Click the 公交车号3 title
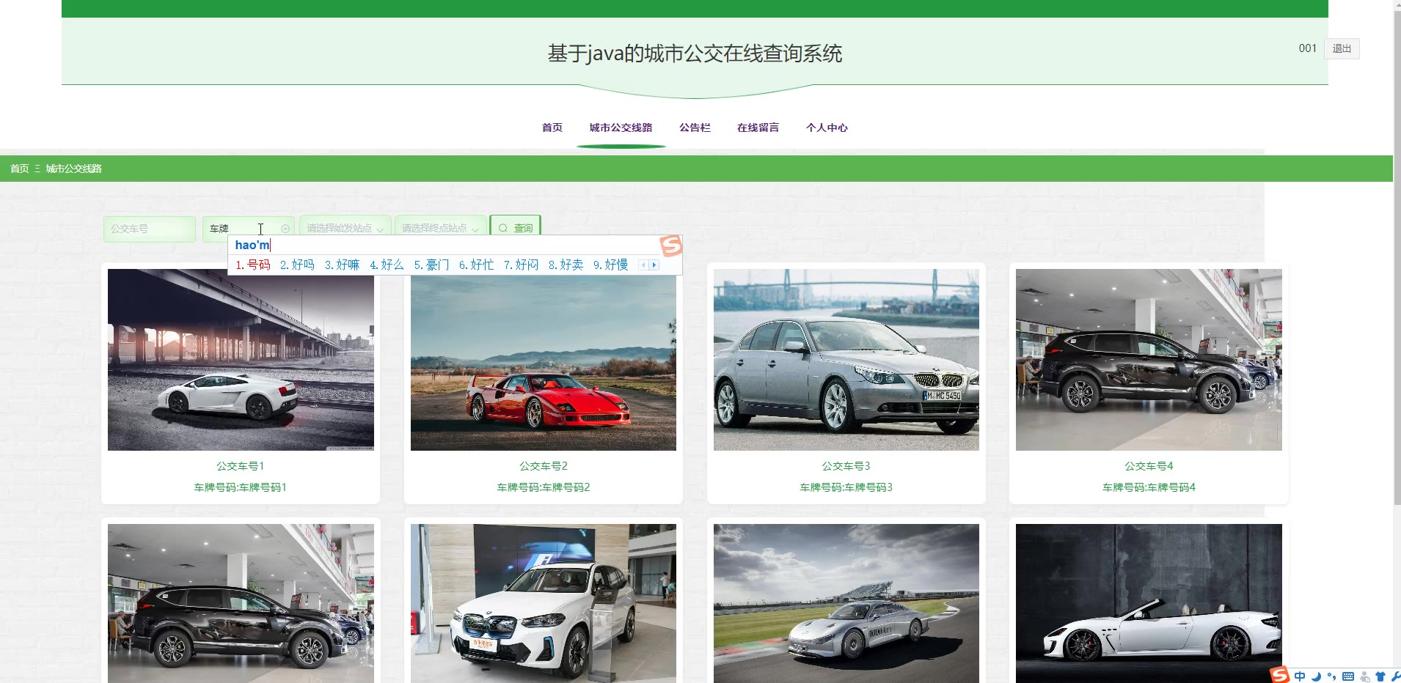This screenshot has height=683, width=1401. pyautogui.click(x=846, y=466)
